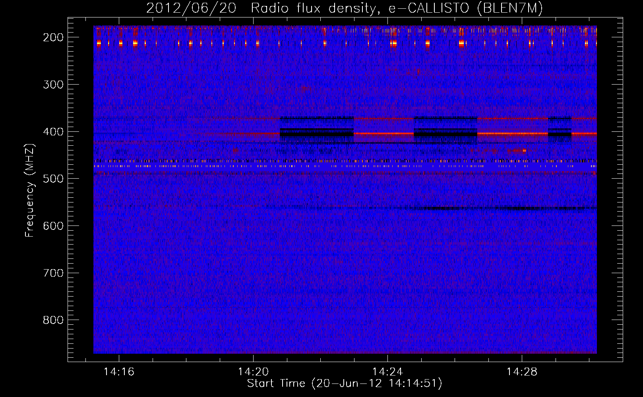Click the 200 frequency tick label

tap(53, 37)
